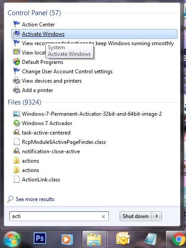186x248 pixels.
Task: Open the Activate Windows result
Action: tap(94, 34)
